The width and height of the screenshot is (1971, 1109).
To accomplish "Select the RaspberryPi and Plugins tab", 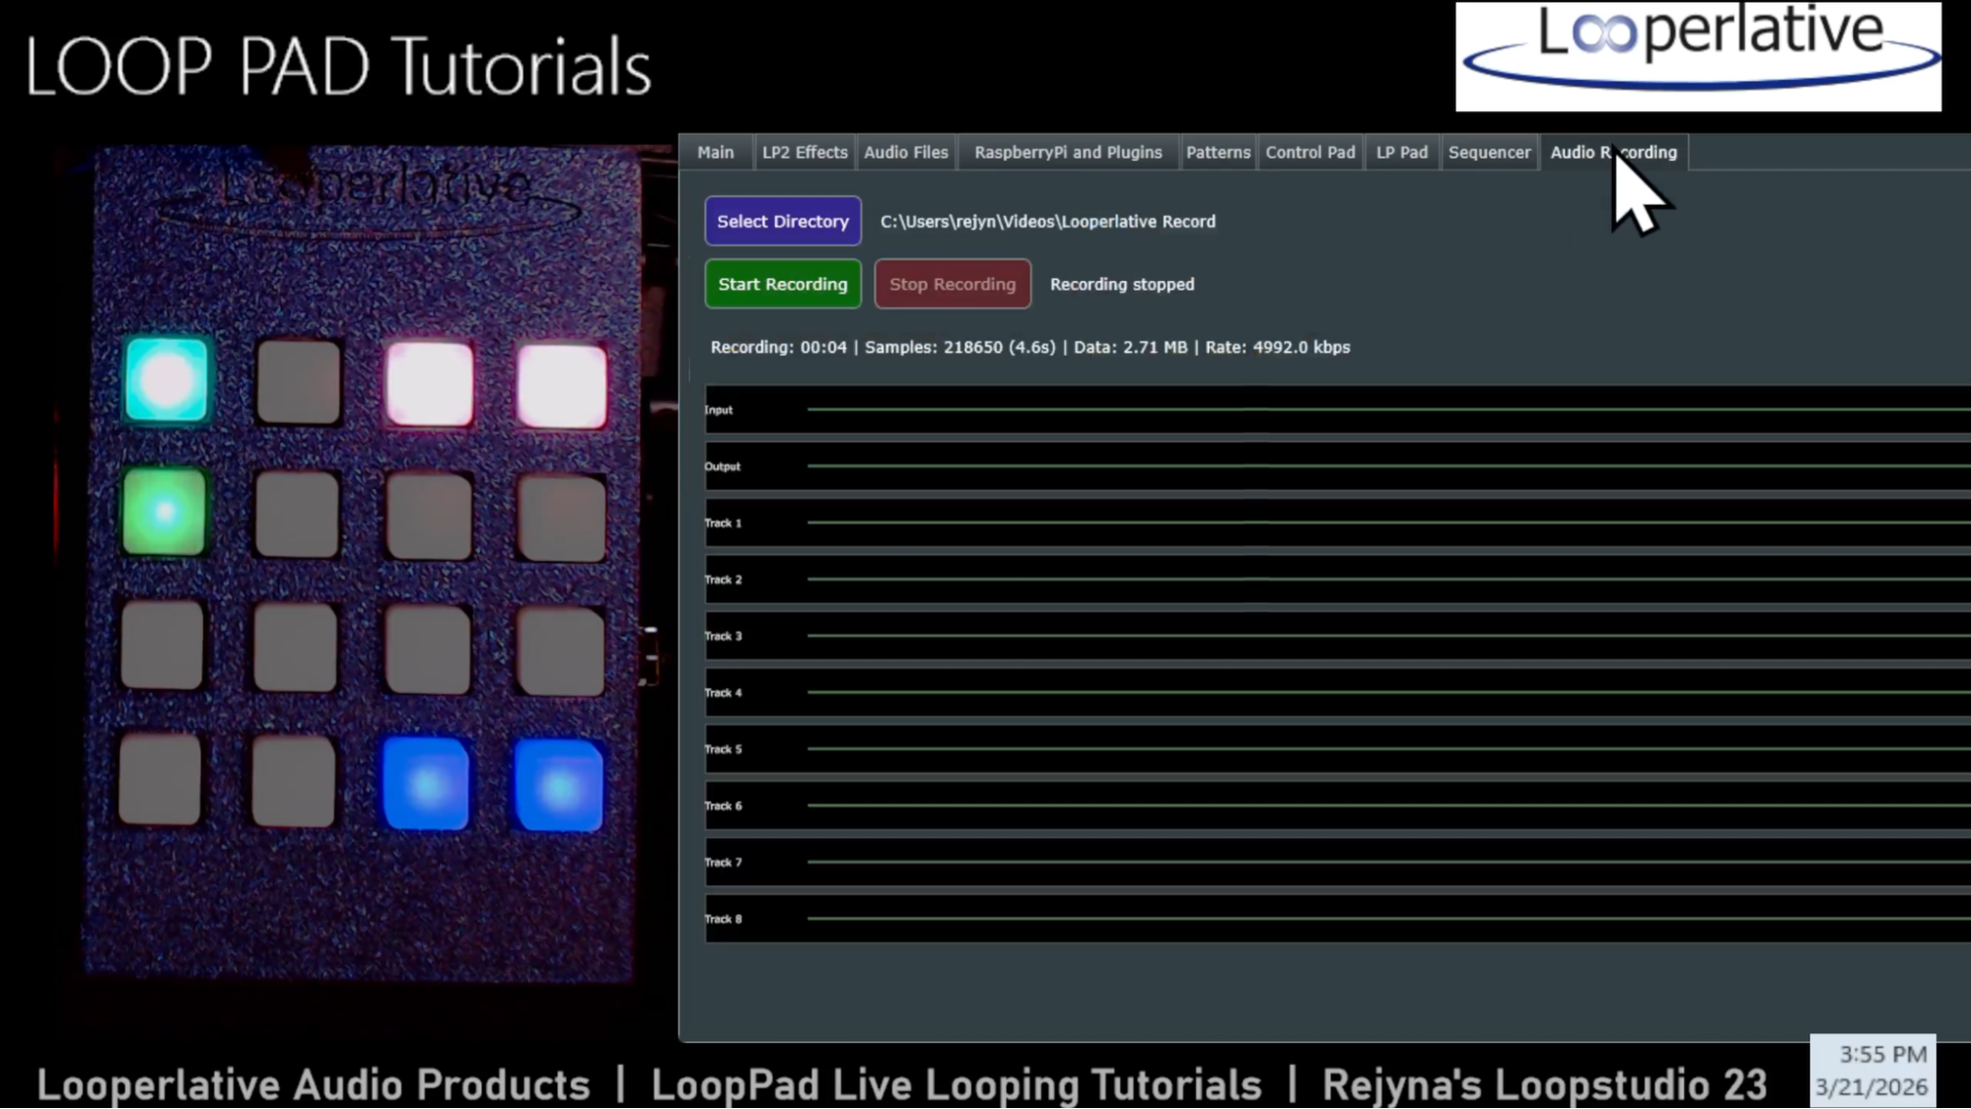I will click(x=1068, y=153).
